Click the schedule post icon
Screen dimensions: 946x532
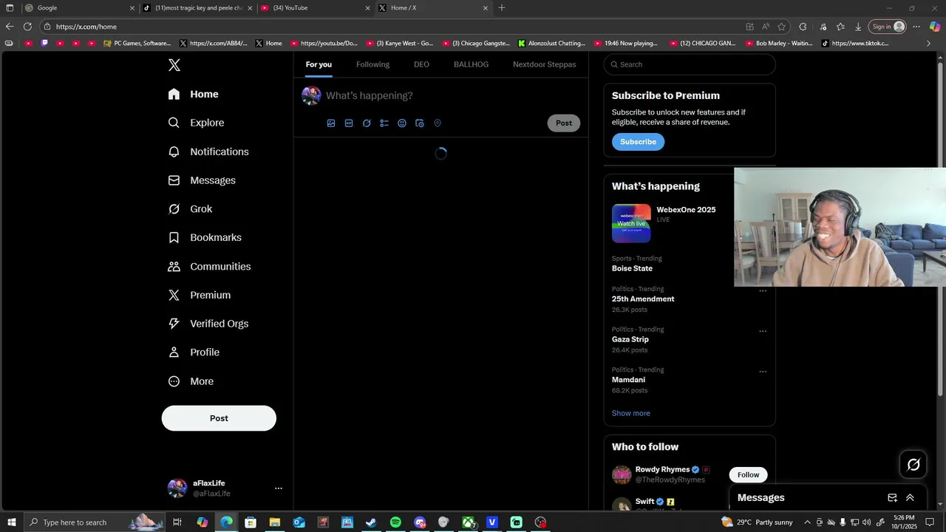point(420,123)
